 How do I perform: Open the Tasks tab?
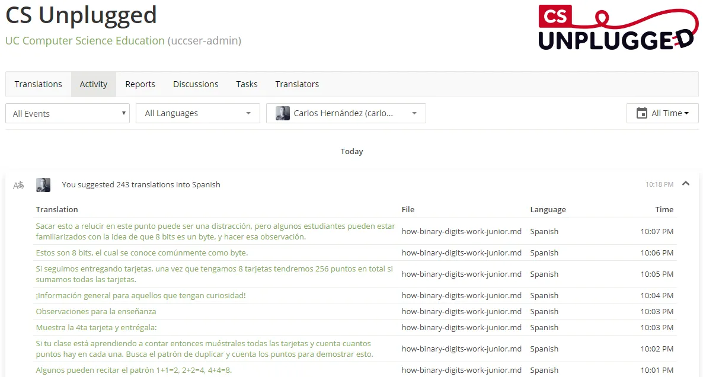pyautogui.click(x=247, y=84)
